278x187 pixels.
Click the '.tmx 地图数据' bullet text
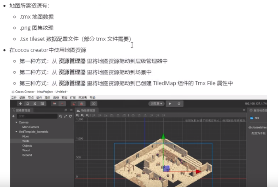point(36,17)
